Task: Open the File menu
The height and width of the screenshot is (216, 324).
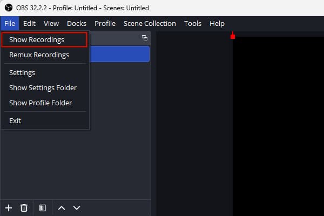Action: [10, 24]
